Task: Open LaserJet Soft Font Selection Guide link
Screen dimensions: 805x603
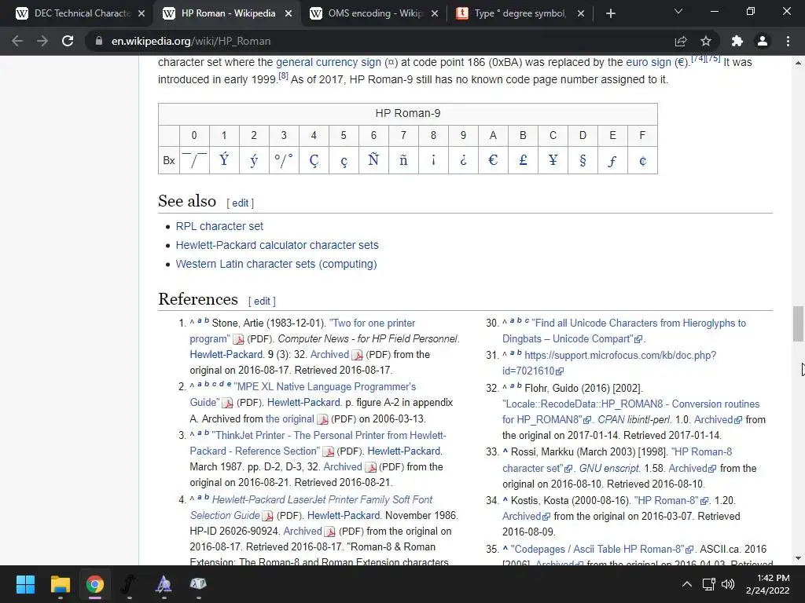Action: [322, 499]
